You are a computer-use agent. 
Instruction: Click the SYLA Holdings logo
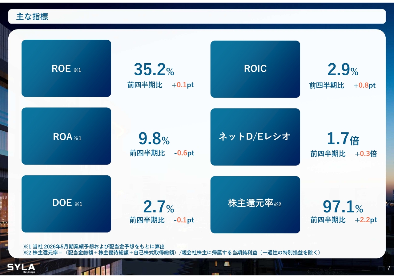[21, 268]
